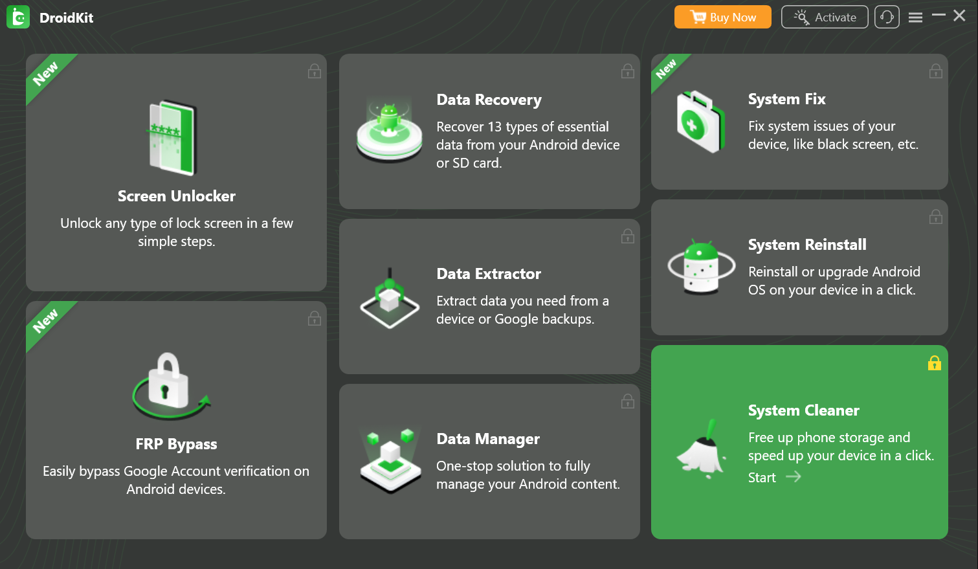Screen dimensions: 978x569
Task: Click 'Fix system issues of your' description
Action: tap(833, 135)
